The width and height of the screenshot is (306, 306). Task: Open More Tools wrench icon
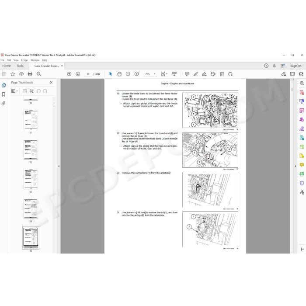click(302, 192)
